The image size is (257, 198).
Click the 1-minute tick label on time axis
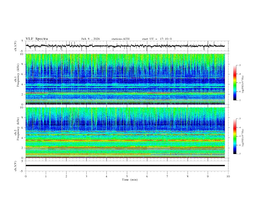46,176
